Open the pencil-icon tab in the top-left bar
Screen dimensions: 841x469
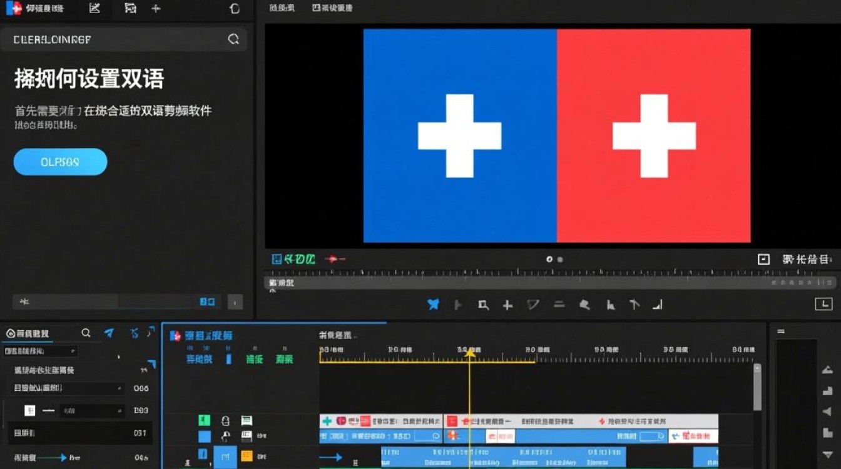tap(94, 8)
